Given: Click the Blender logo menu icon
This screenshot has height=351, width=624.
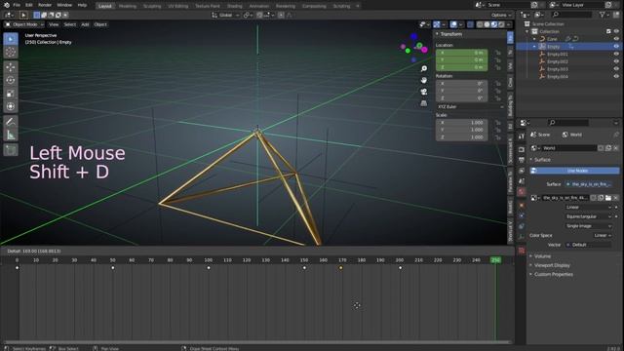Looking at the screenshot, I should point(7,5).
